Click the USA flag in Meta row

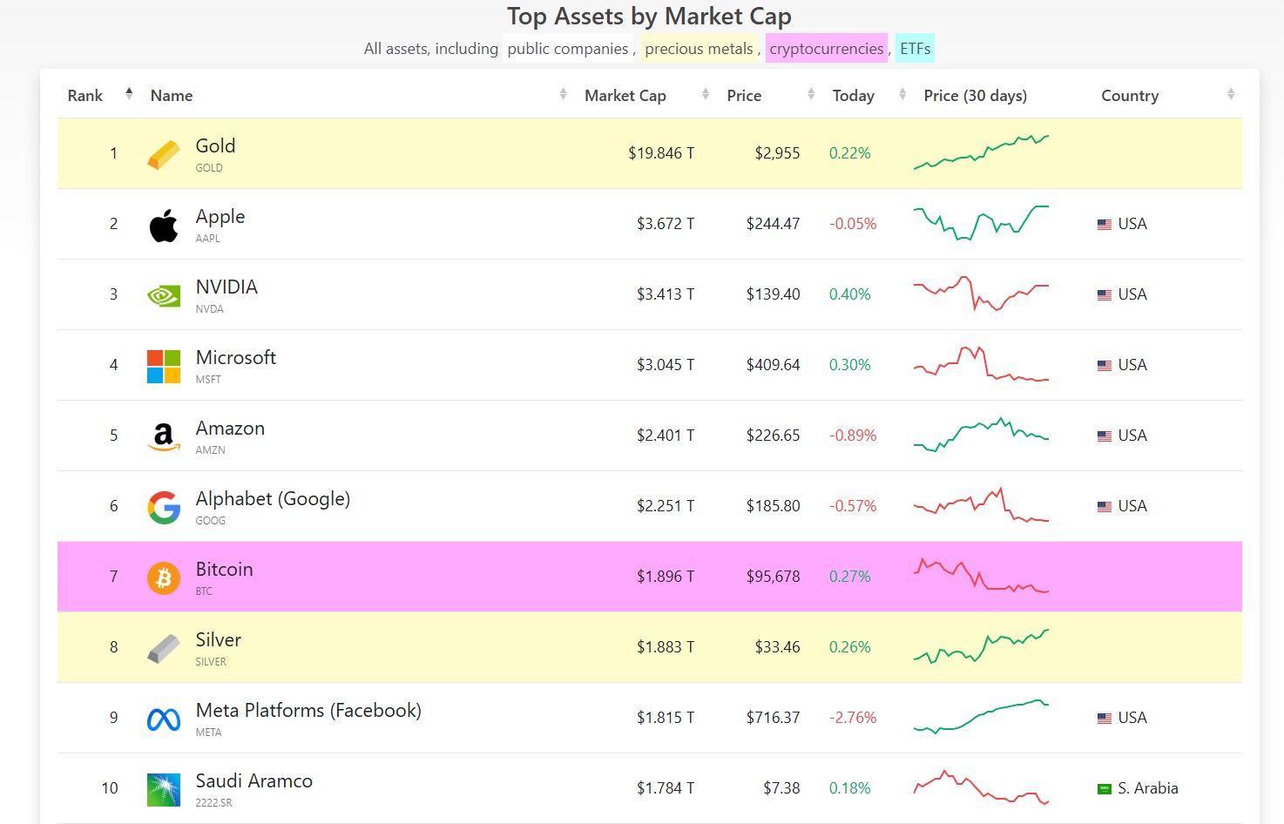1105,719
